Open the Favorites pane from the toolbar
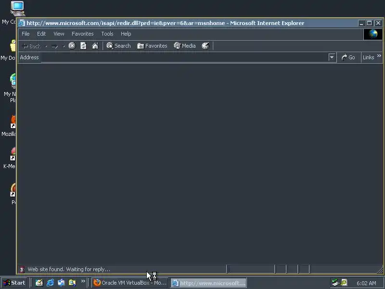Image resolution: width=385 pixels, height=289 pixels. [x=152, y=46]
